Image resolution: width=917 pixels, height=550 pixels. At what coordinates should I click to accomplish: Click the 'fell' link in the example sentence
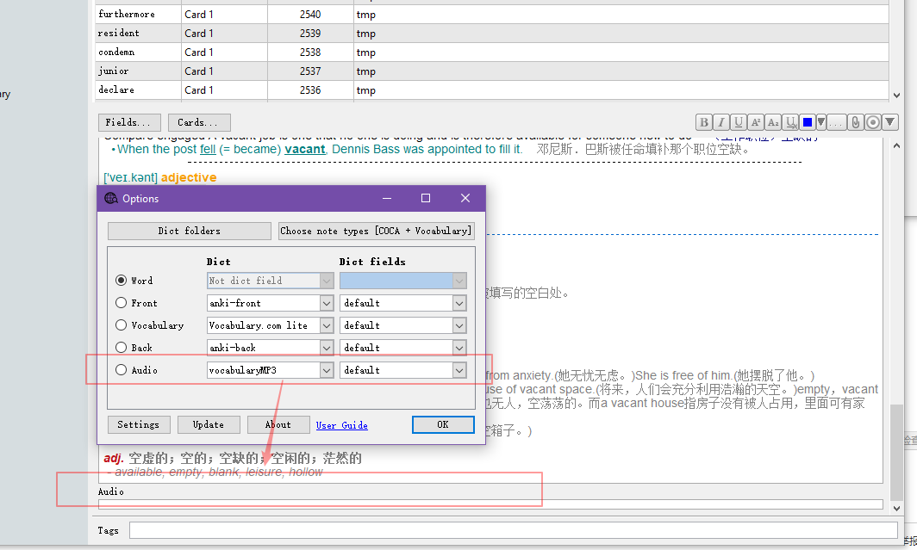[x=208, y=150]
